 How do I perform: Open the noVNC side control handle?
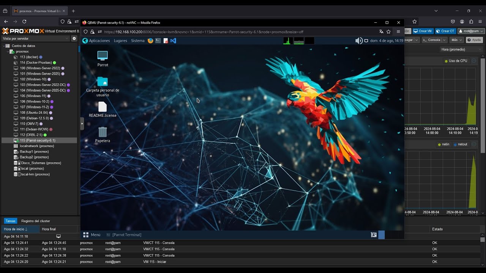(82, 124)
